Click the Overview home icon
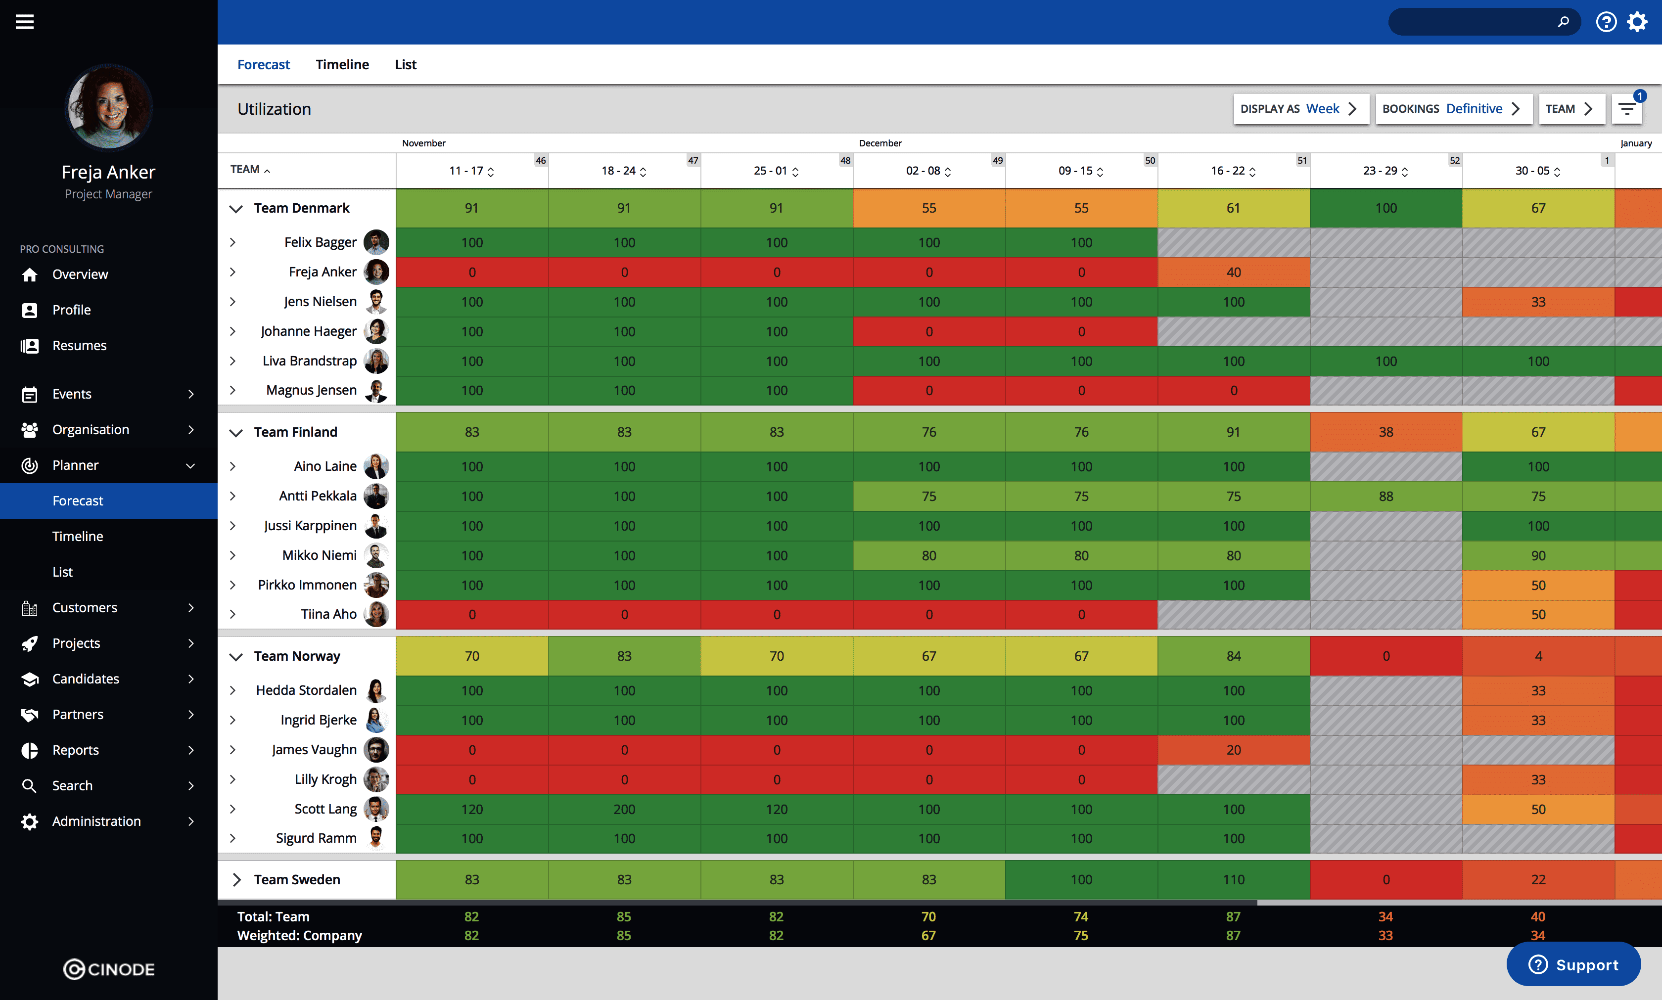 (29, 274)
